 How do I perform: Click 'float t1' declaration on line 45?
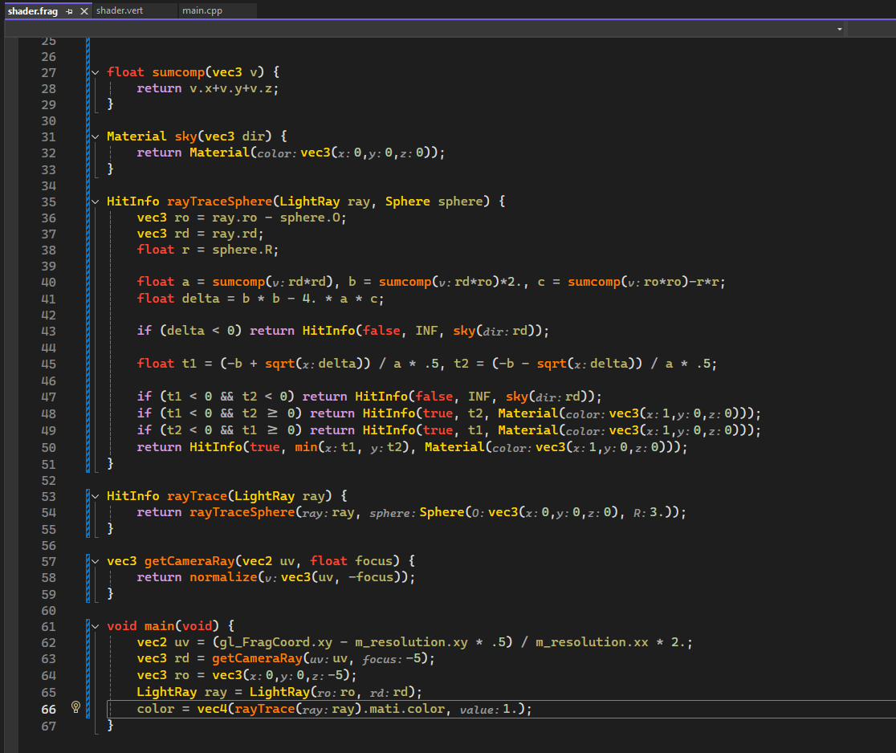coord(166,364)
